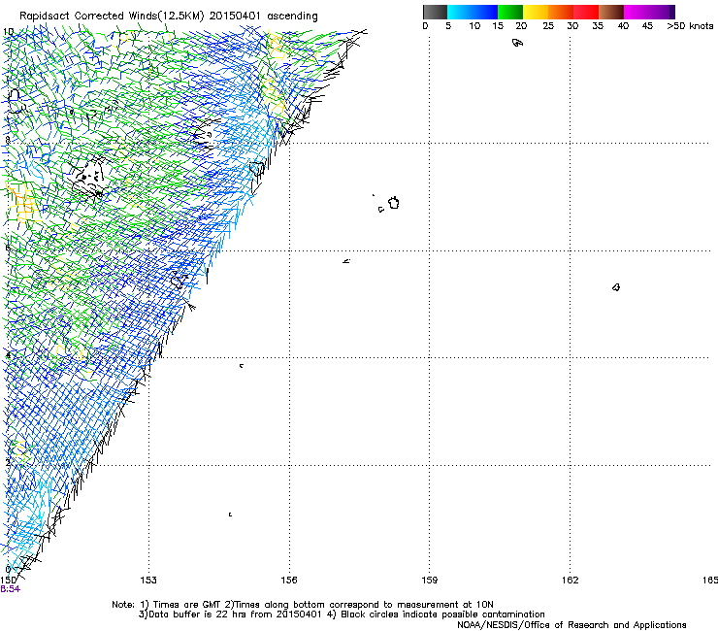Click the 'Times are GMT' note line

click(x=303, y=605)
